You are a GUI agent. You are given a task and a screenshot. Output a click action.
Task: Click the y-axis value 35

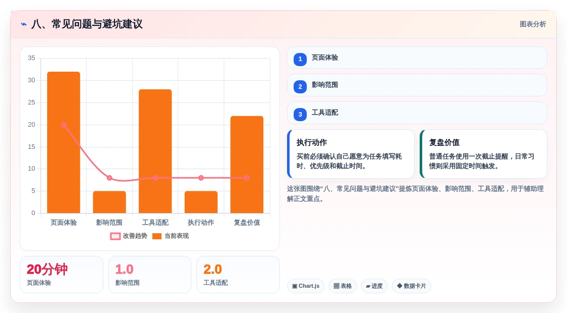click(31, 58)
